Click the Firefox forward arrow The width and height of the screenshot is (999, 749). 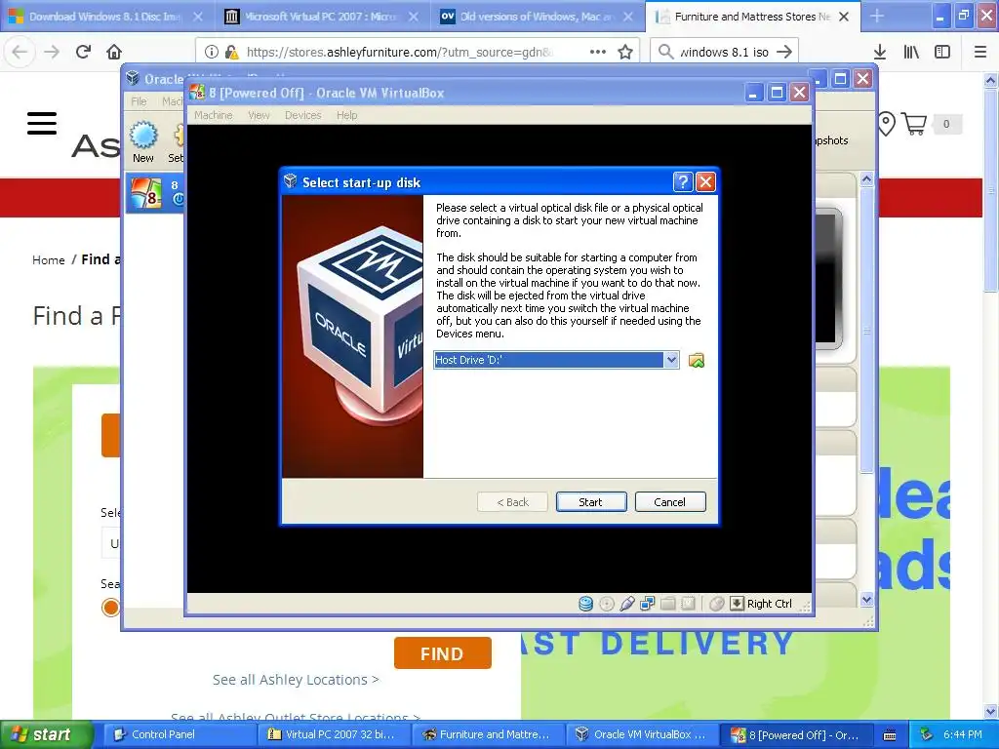coord(52,52)
